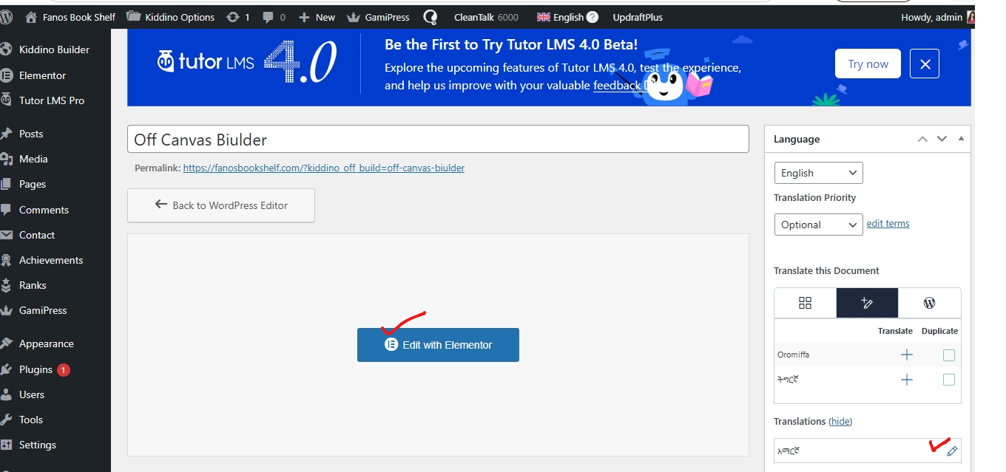Click Back to WordPress Editor button
Image resolution: width=1006 pixels, height=472 pixels.
(221, 205)
